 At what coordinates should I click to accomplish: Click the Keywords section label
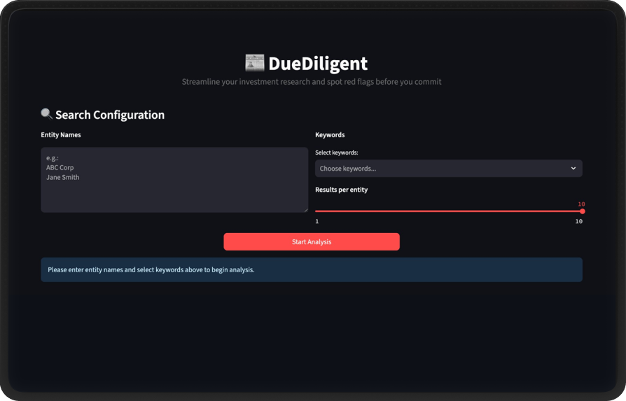click(330, 135)
